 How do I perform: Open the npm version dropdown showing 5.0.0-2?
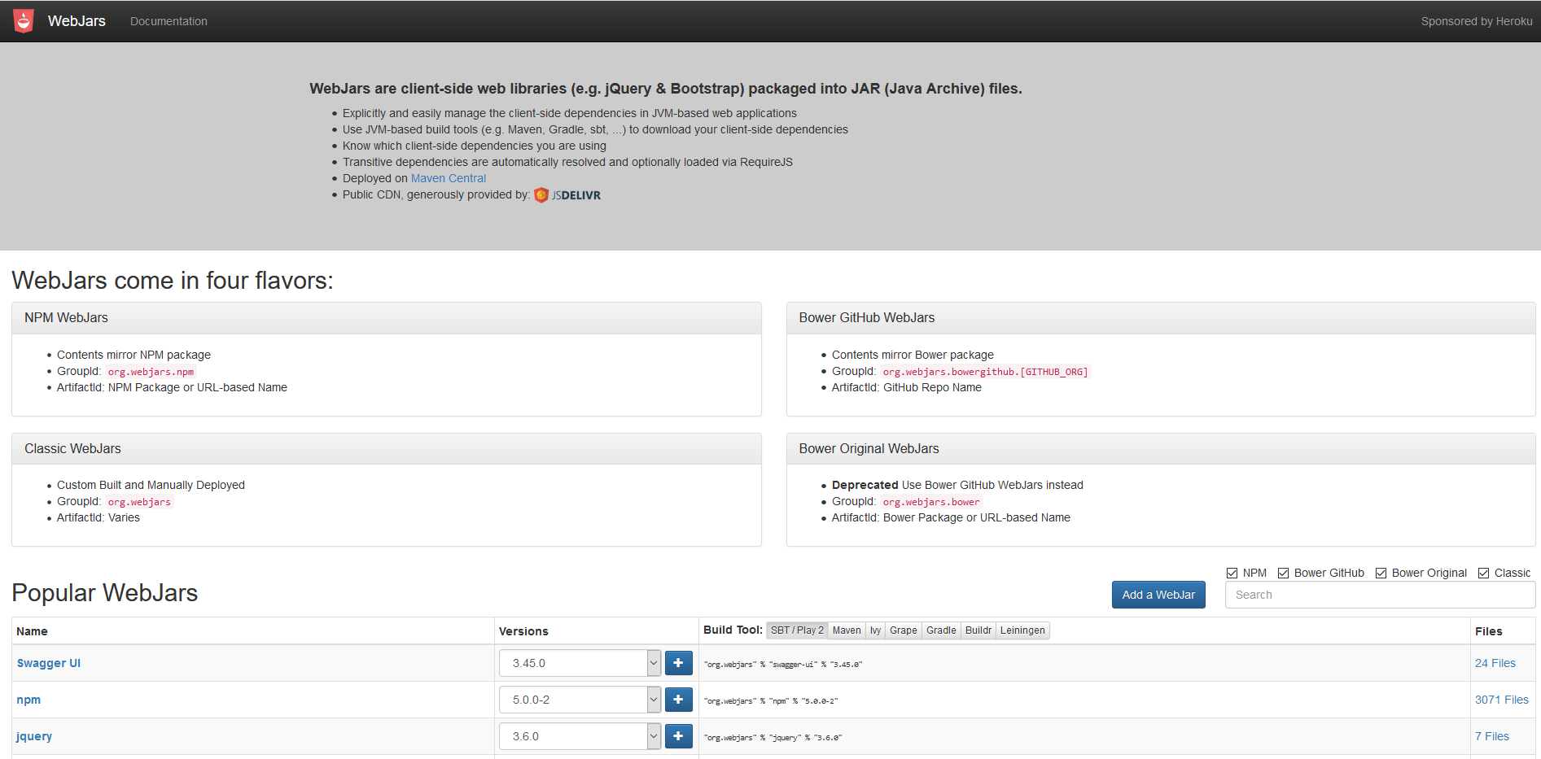click(580, 700)
